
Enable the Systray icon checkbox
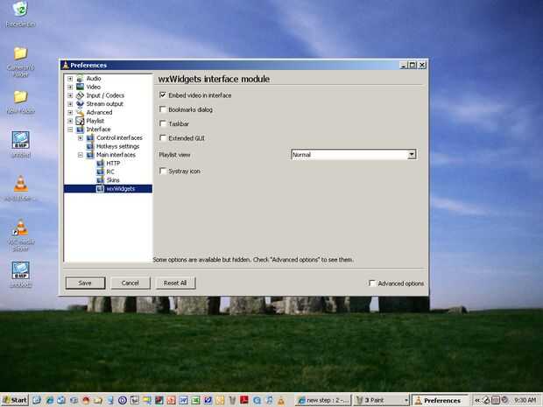pos(162,171)
